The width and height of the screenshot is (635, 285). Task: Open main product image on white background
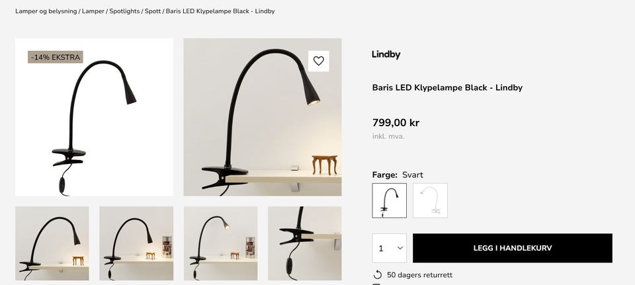click(94, 117)
